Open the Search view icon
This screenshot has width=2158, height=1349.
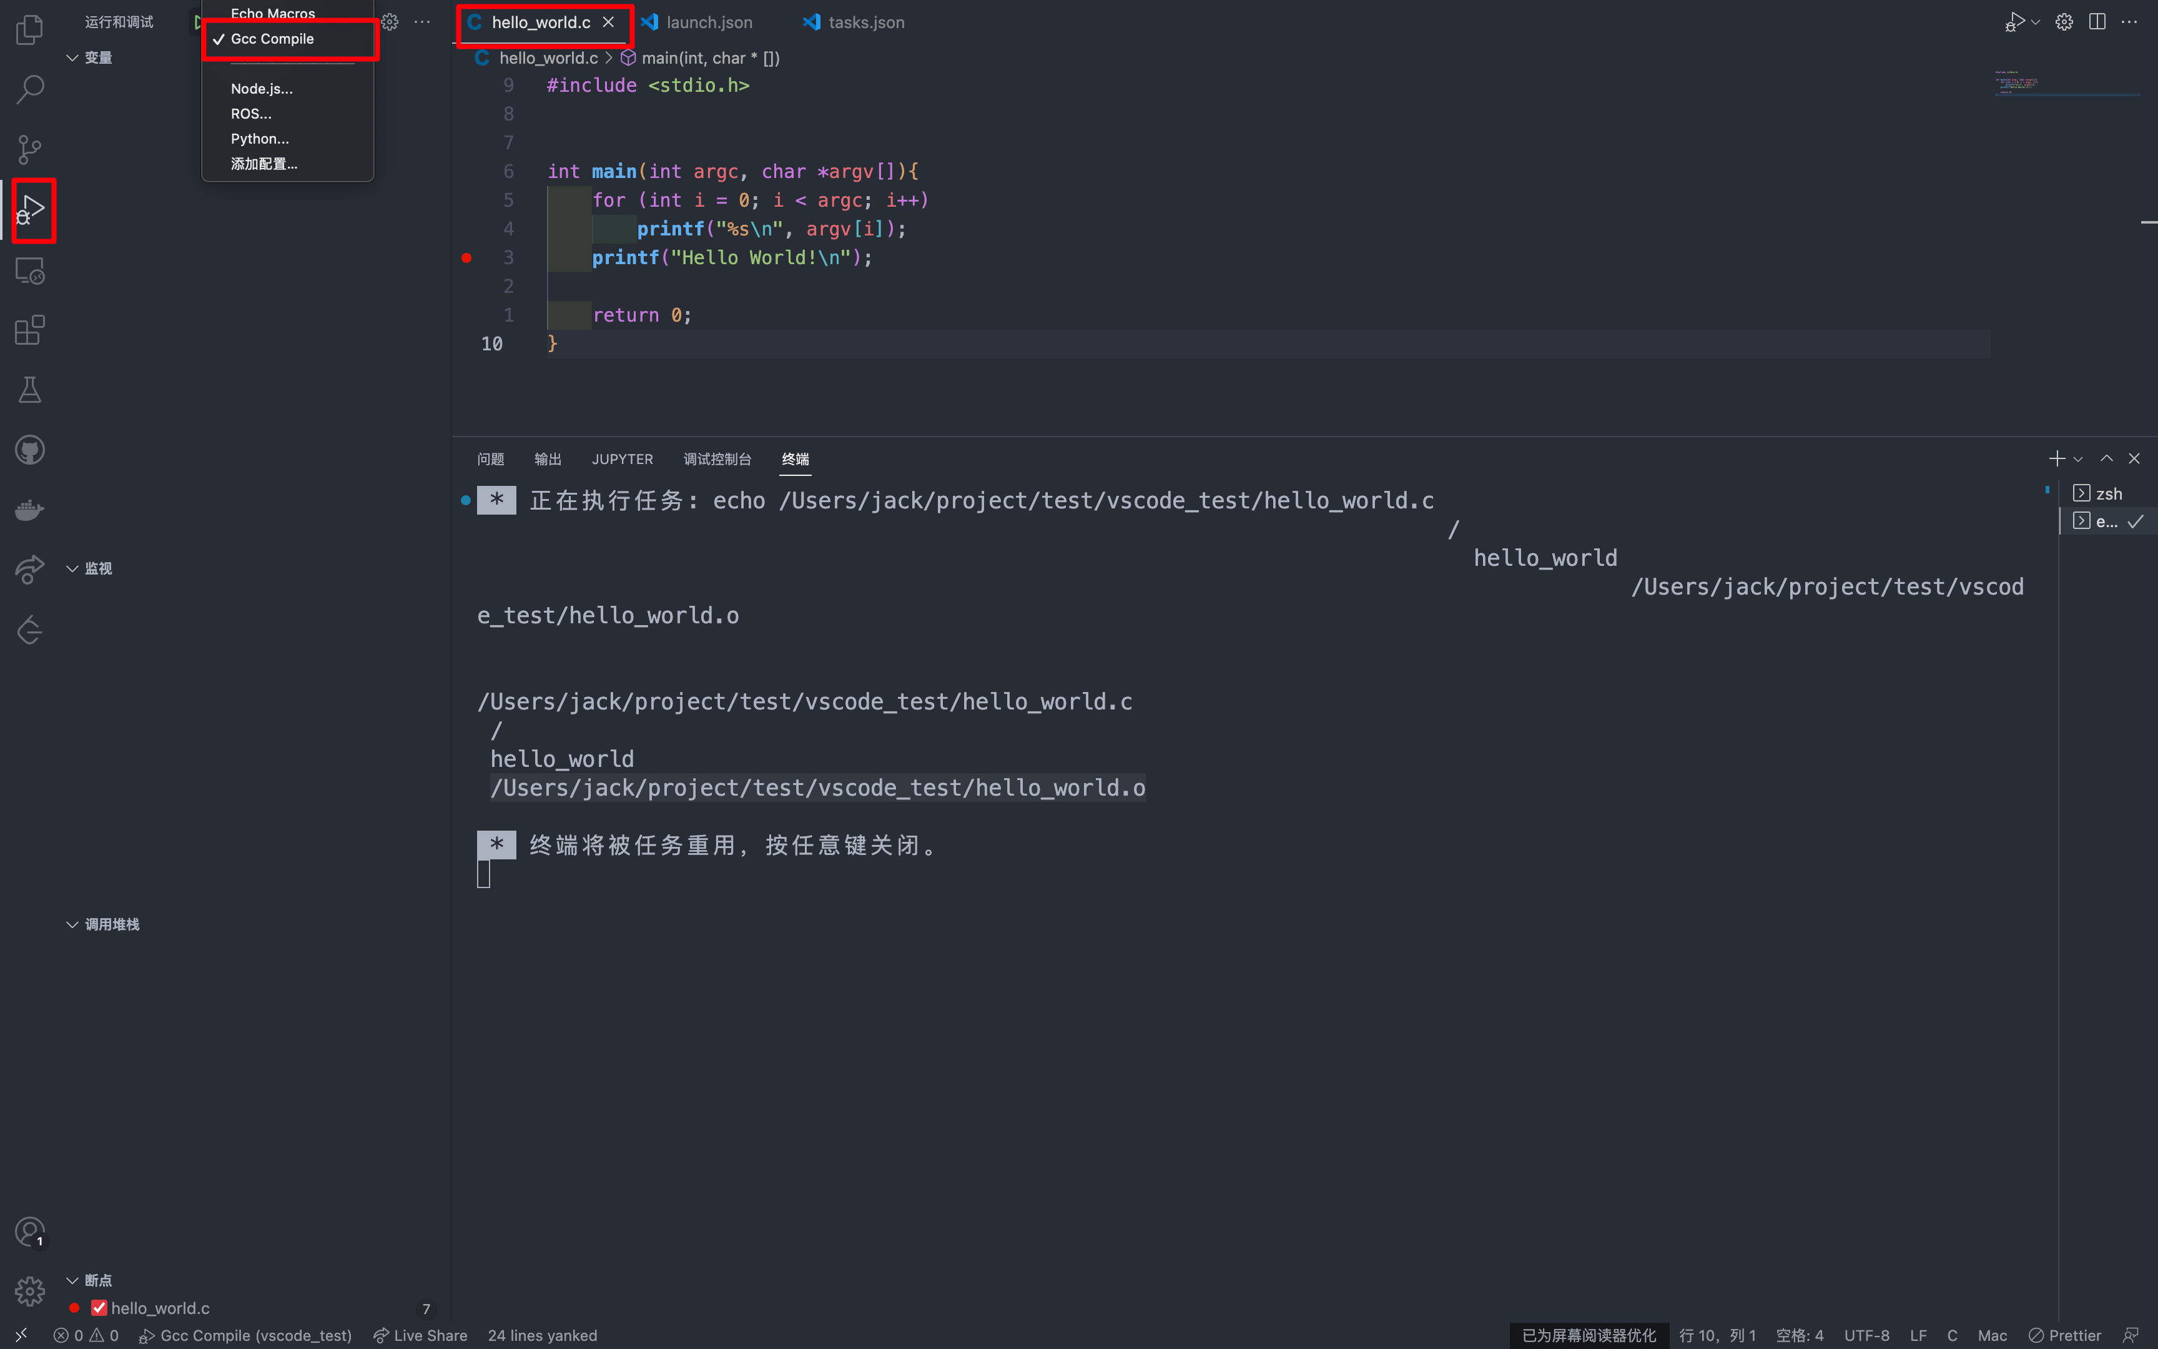(x=29, y=89)
